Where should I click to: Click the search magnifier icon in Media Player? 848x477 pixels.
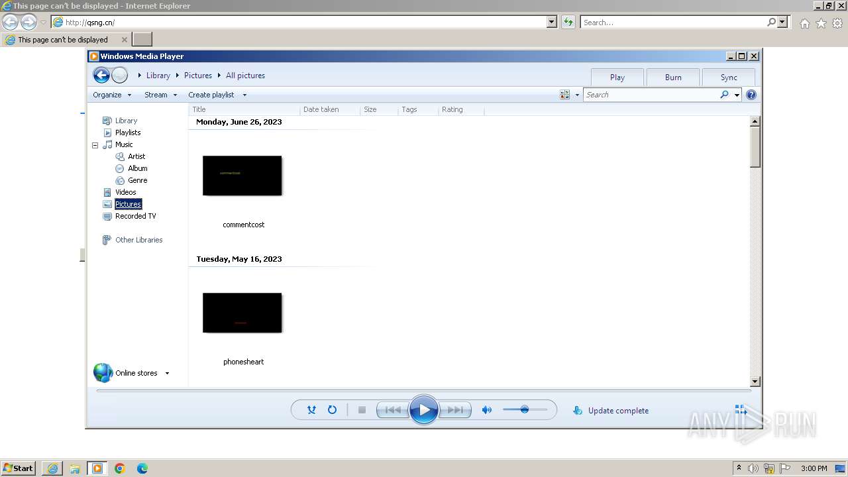click(x=725, y=95)
